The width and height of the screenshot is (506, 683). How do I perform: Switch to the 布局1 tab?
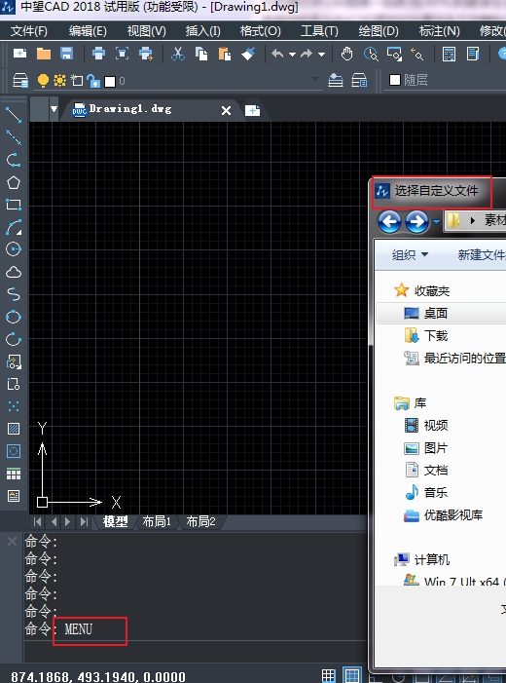click(x=157, y=521)
